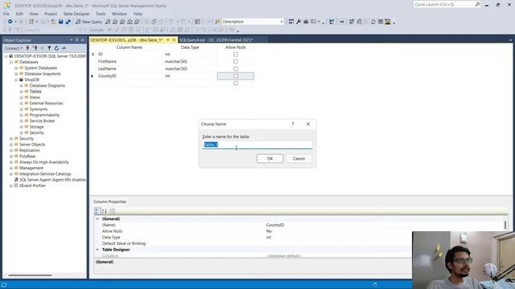Switch to the SQLQuery4.sql tab
Screen dimensions: 515x289
coord(216,40)
